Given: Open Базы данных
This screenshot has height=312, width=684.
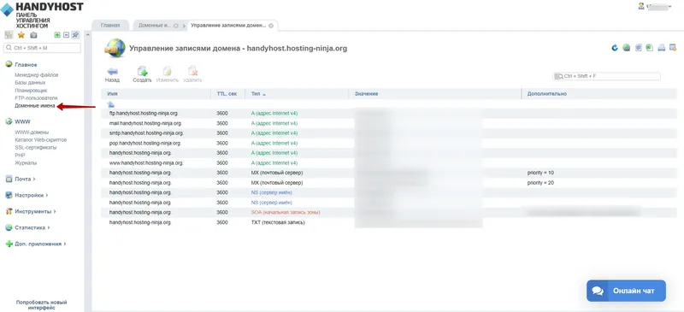Looking at the screenshot, I should (x=30, y=82).
